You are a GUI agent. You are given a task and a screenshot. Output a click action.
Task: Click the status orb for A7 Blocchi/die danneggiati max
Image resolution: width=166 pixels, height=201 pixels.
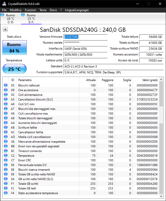click(6, 109)
